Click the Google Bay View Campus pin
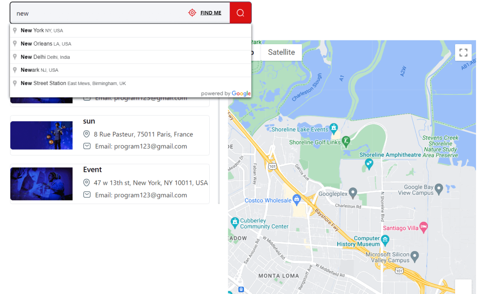 [x=438, y=189]
